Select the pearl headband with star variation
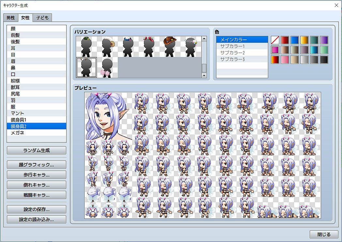The image size is (342, 242). [x=191, y=47]
